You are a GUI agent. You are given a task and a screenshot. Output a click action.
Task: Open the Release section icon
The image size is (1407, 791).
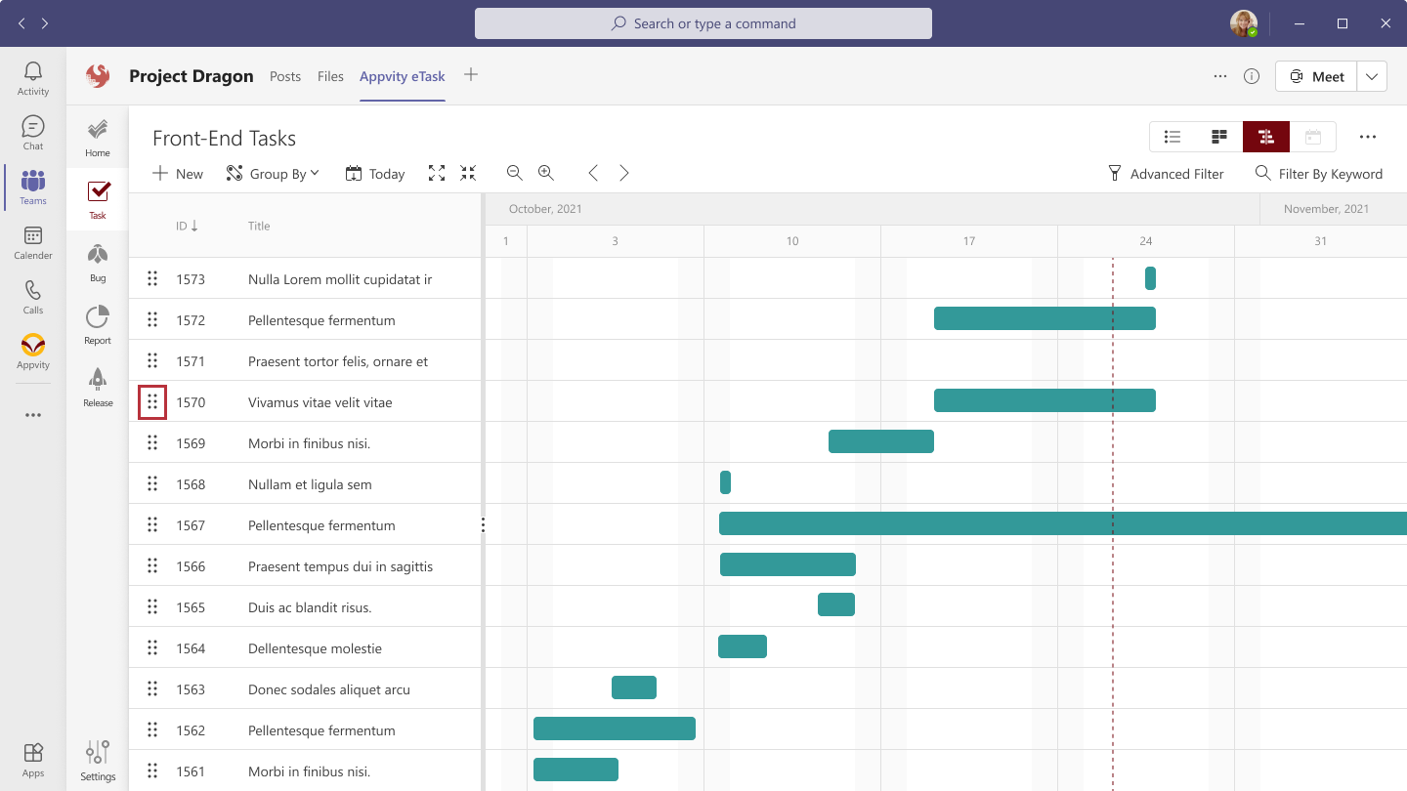coord(97,385)
